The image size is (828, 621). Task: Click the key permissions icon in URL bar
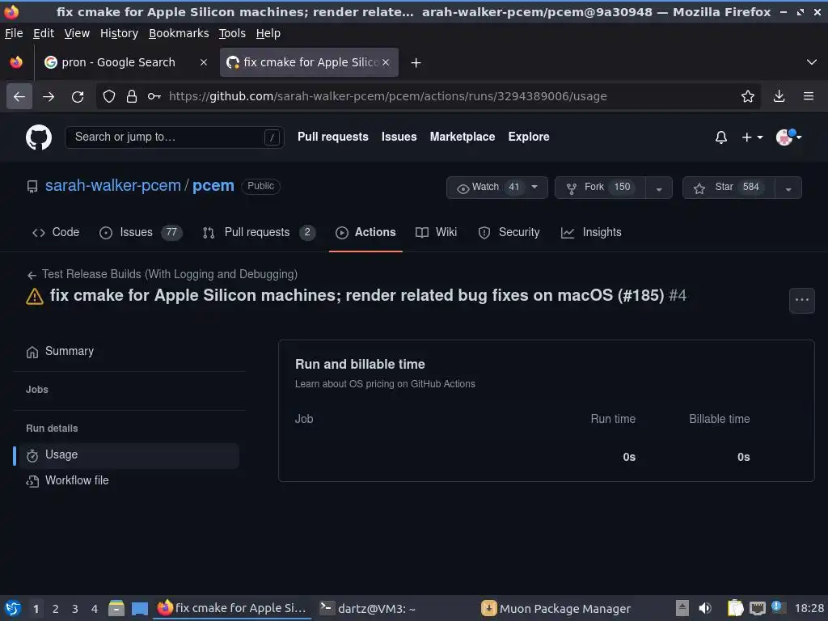coord(154,97)
